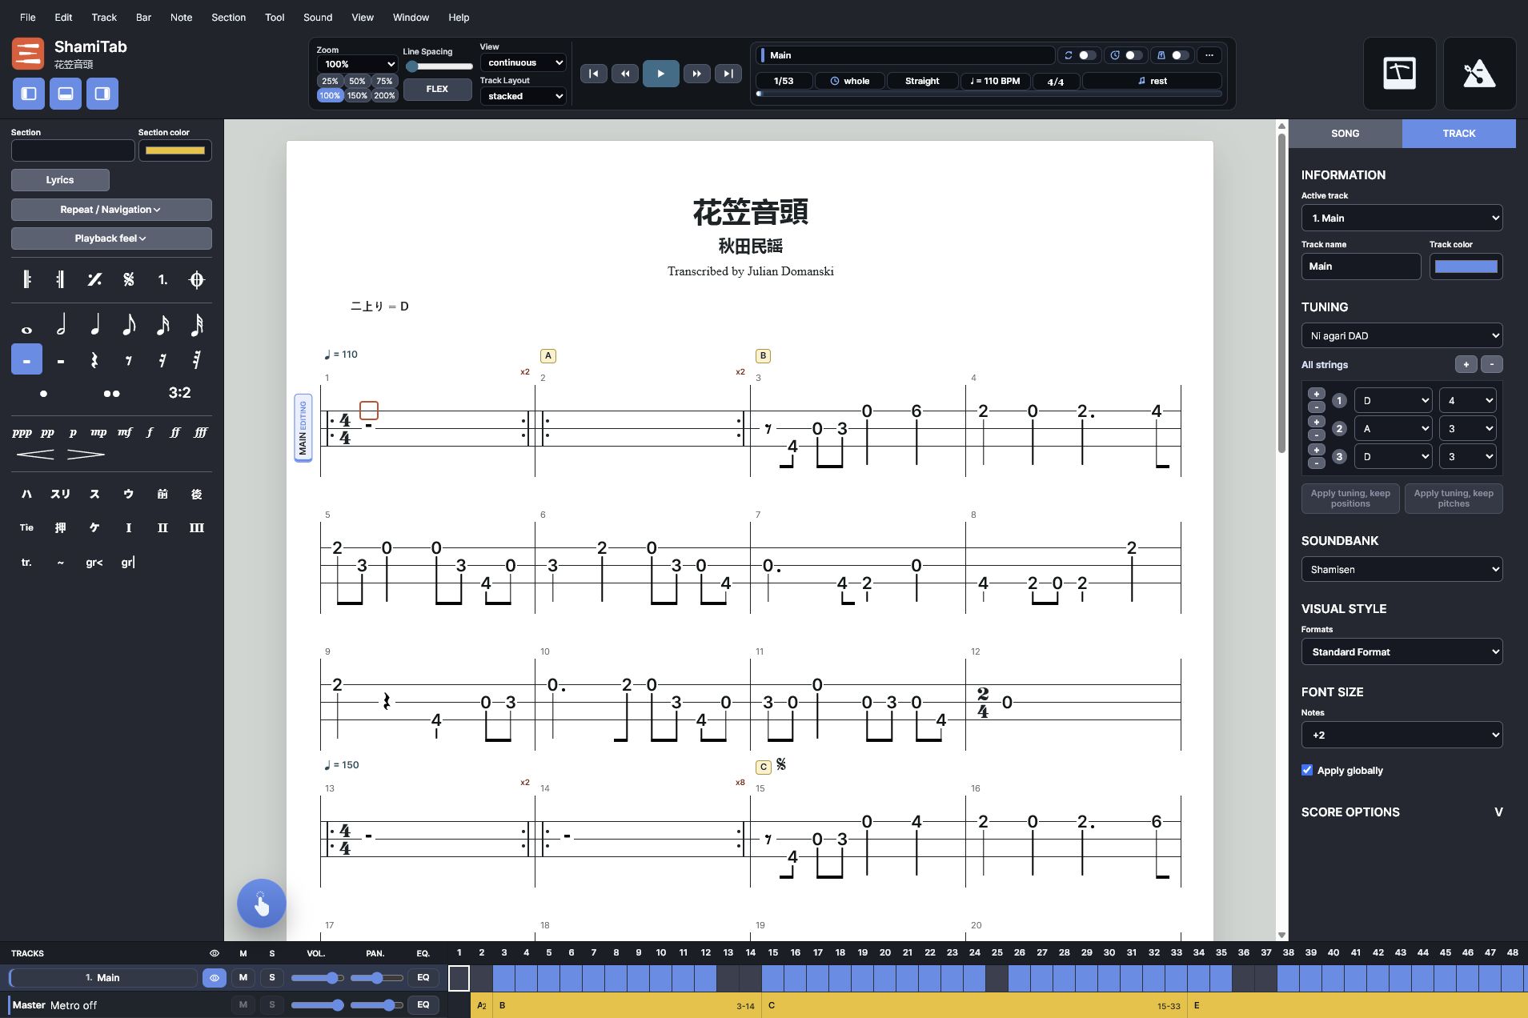The width and height of the screenshot is (1528, 1018).
Task: Open the Sound menu
Action: pyautogui.click(x=318, y=17)
